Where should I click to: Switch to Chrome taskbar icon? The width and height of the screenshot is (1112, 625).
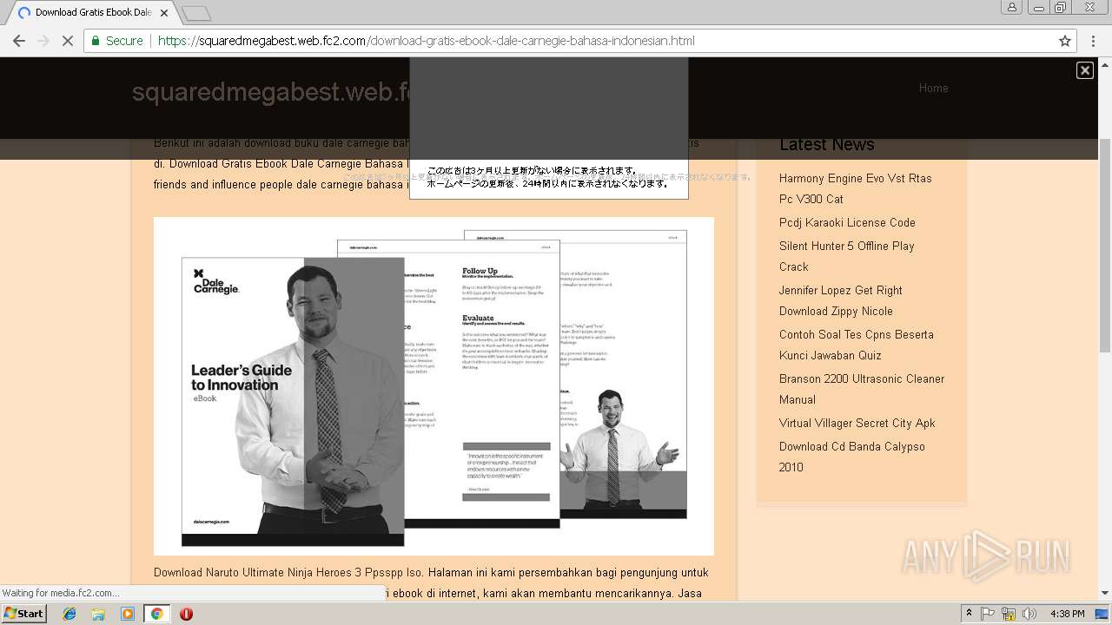pos(156,614)
